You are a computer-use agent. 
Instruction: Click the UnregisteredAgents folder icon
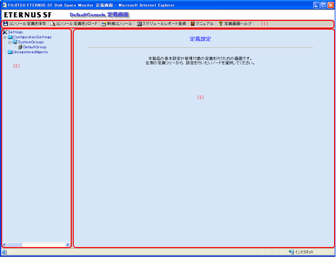pyautogui.click(x=10, y=52)
